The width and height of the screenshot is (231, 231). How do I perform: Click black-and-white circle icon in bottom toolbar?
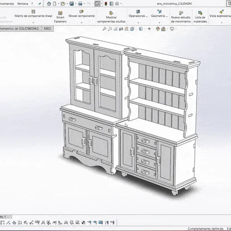[84, 223]
